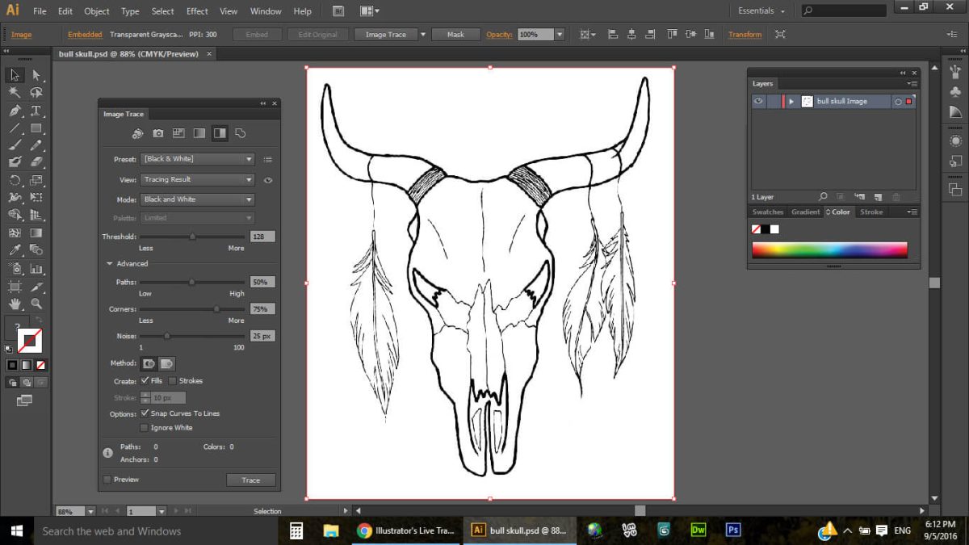Open the Window menu
The image size is (969, 545).
point(265,11)
